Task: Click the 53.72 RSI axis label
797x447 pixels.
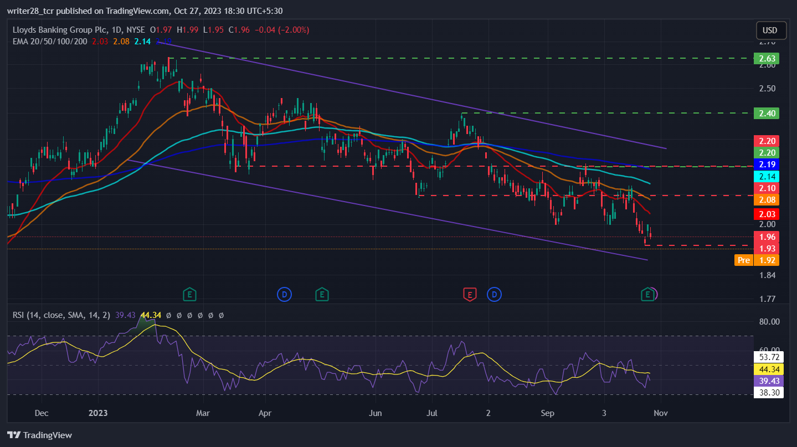Action: pos(769,357)
